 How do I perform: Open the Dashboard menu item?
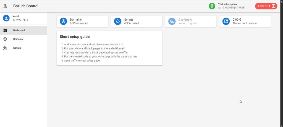pyautogui.click(x=23, y=30)
